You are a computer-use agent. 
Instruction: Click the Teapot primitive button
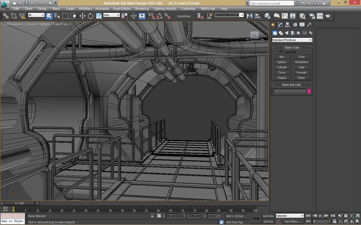[282, 78]
